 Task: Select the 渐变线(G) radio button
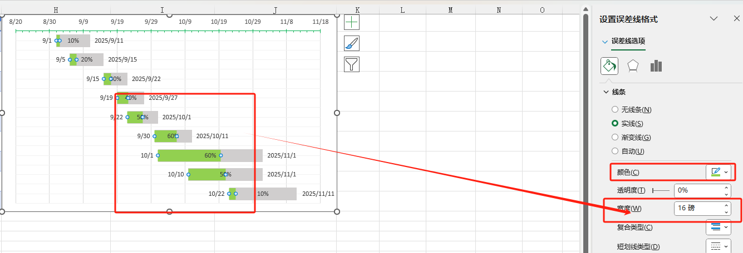[615, 138]
